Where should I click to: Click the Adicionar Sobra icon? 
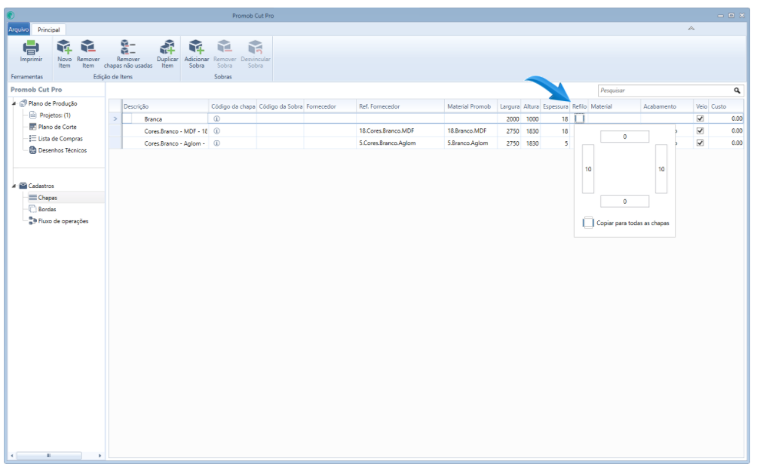coord(196,48)
